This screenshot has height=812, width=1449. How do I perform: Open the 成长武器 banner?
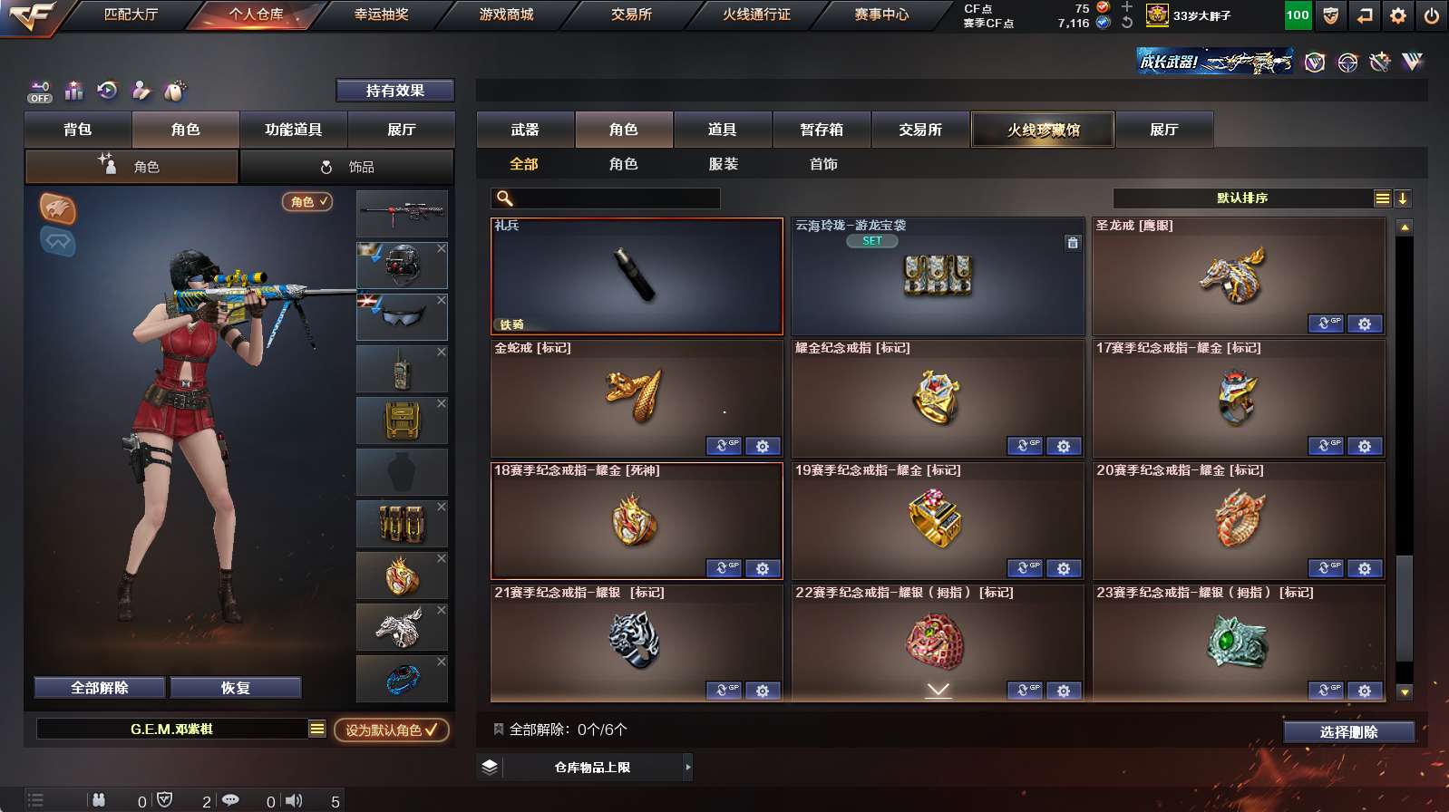click(1215, 62)
